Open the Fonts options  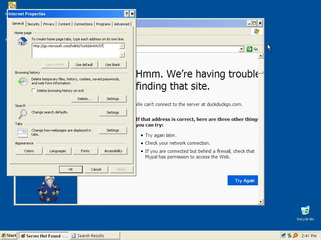(x=85, y=151)
